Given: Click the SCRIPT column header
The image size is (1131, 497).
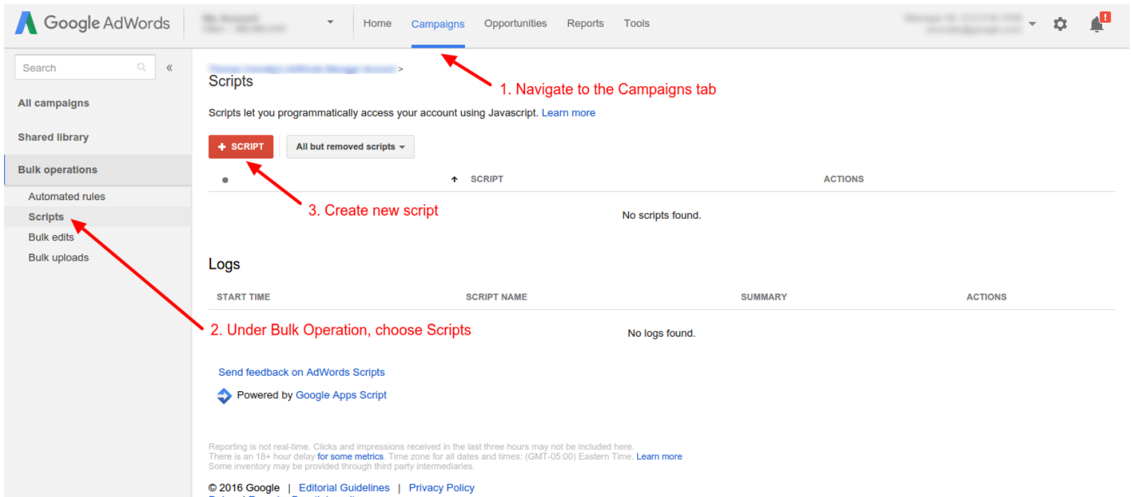Looking at the screenshot, I should [487, 179].
